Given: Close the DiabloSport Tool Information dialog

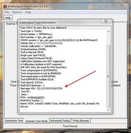Looking at the screenshot, I should (106, 21).
